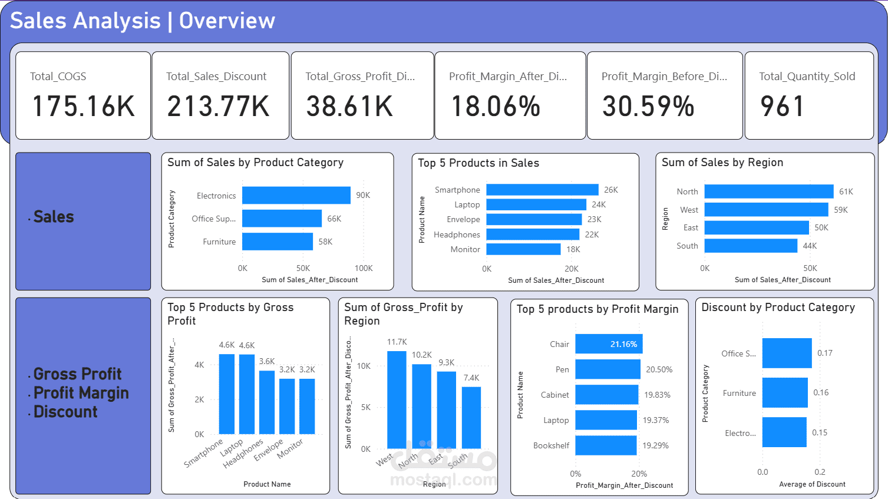888x499 pixels.
Task: Click the Laptop bar in Top 5 Products in Sales
Action: point(537,204)
